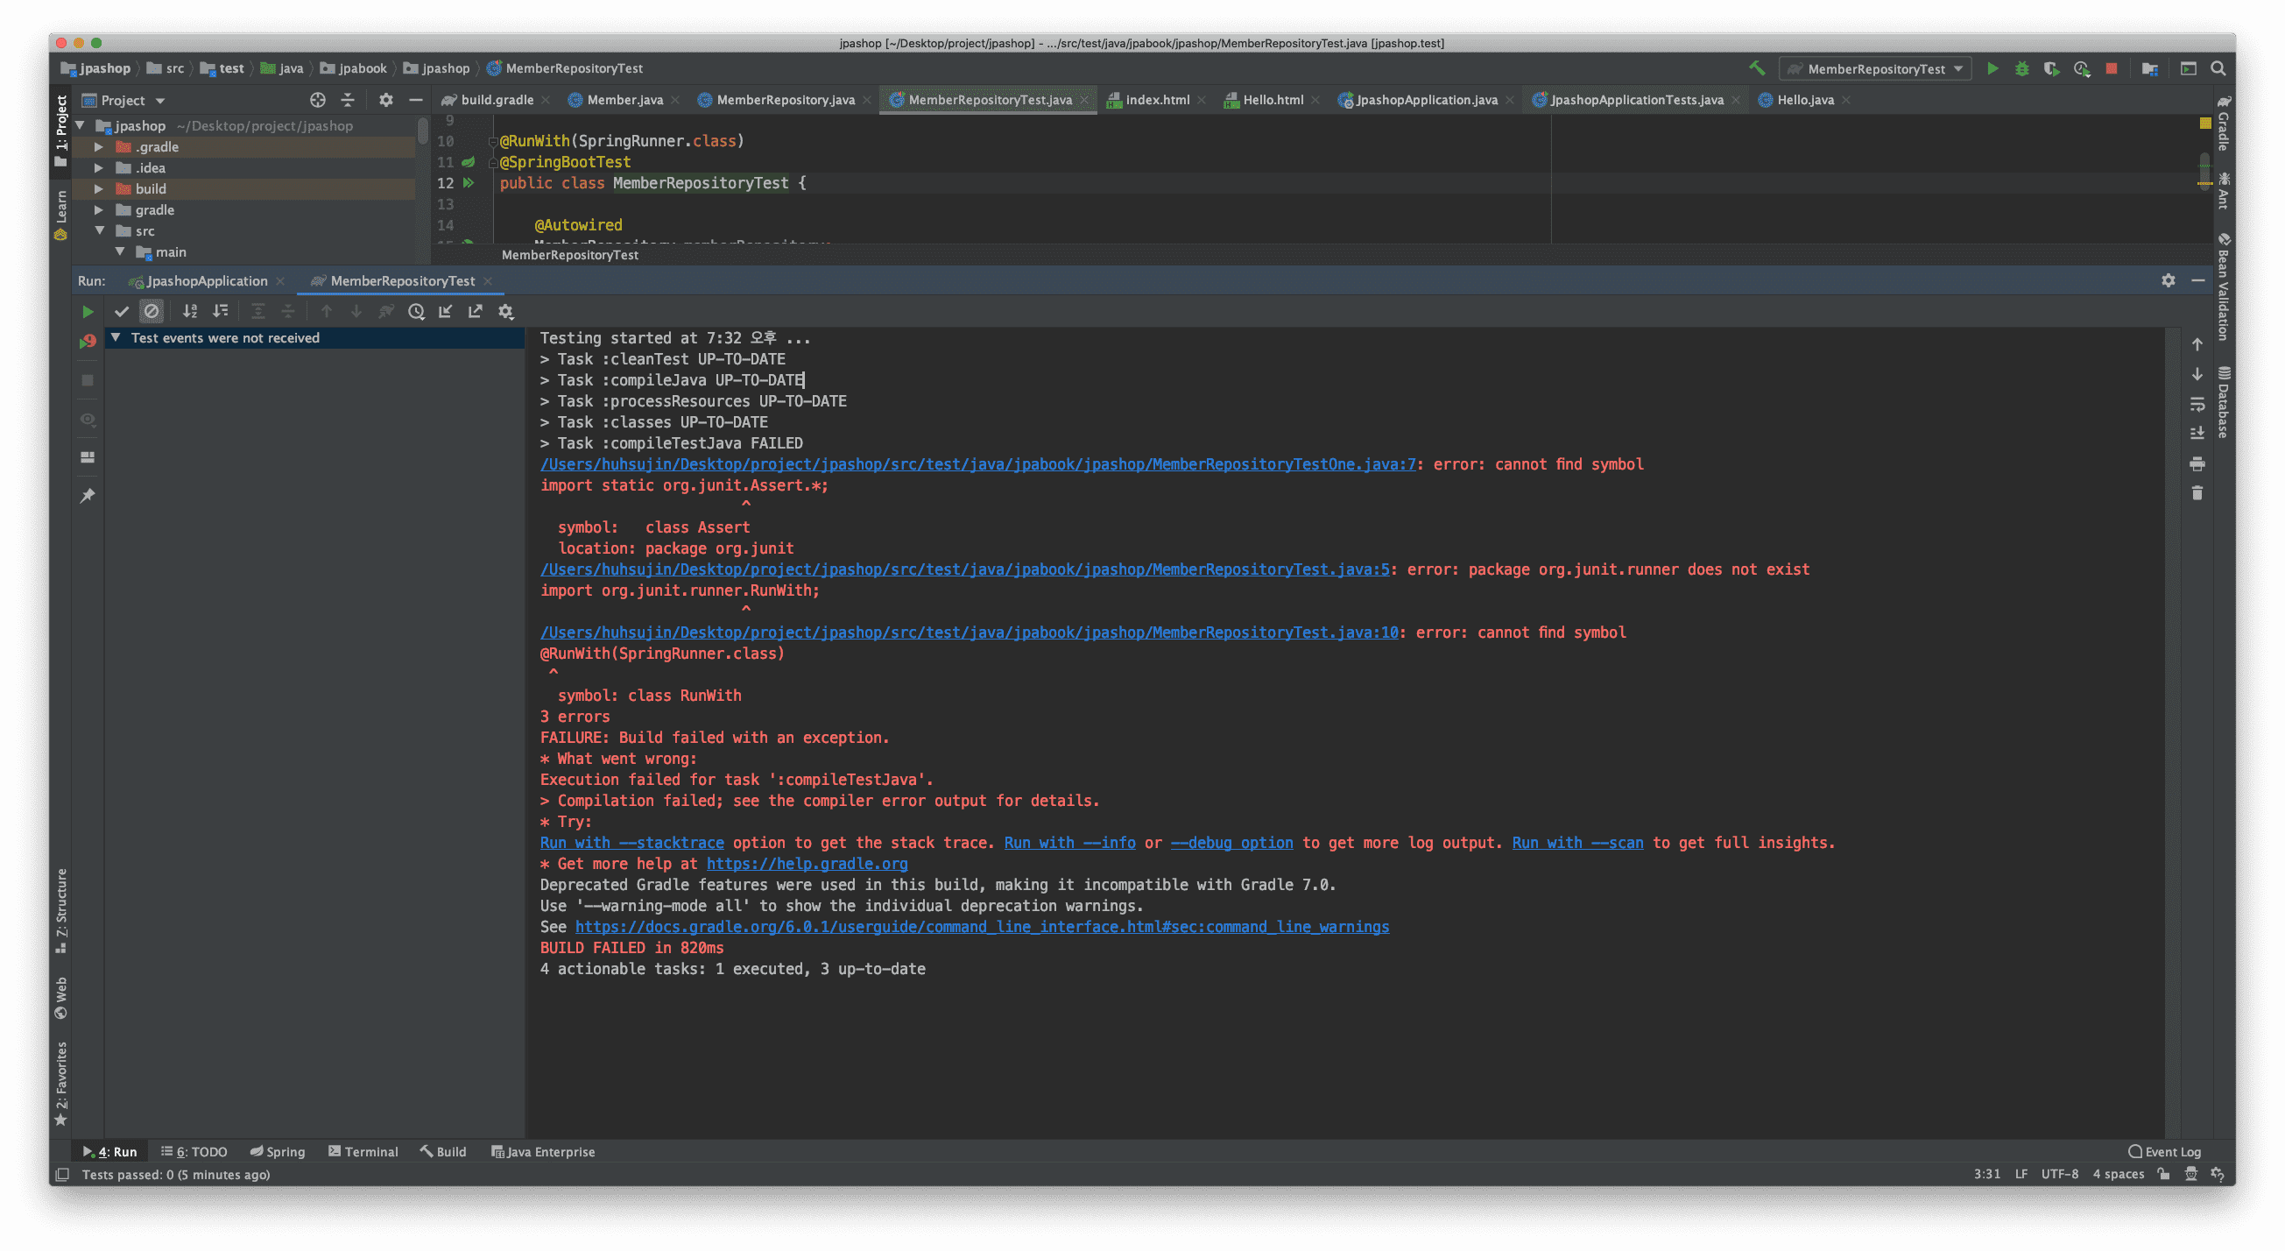
Task: Sort test results alphabetically
Action: [190, 311]
